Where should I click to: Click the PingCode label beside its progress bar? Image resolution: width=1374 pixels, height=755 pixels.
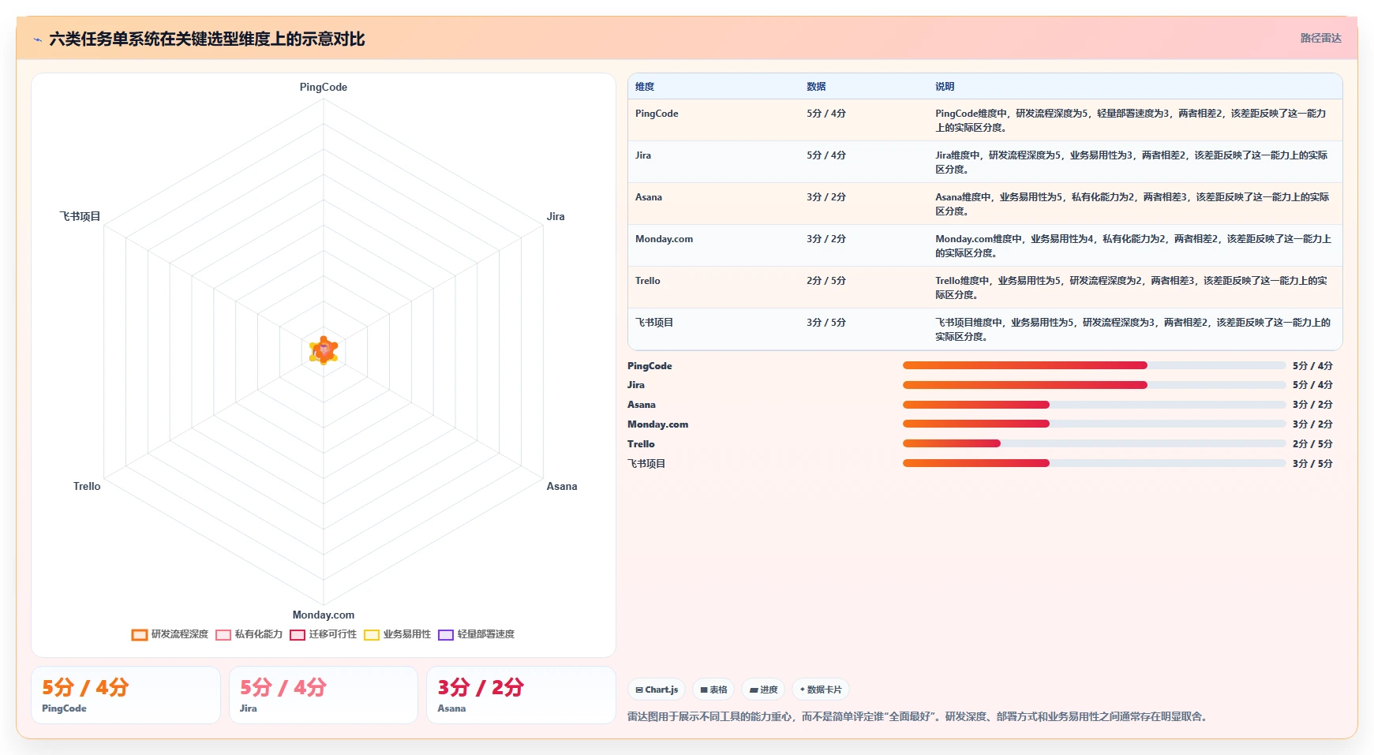click(650, 366)
